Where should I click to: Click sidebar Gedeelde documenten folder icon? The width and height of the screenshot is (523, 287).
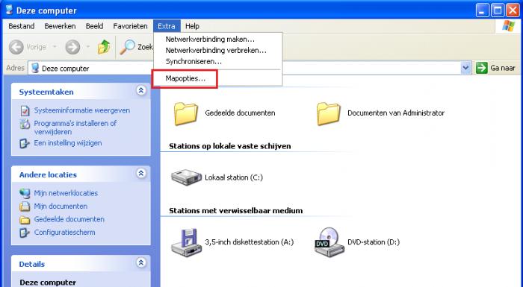tap(25, 219)
